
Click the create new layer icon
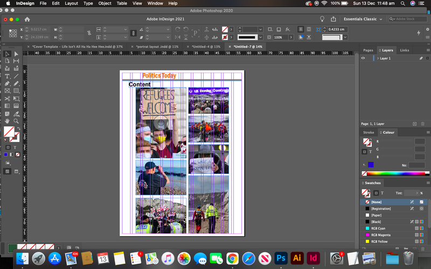pos(414,124)
